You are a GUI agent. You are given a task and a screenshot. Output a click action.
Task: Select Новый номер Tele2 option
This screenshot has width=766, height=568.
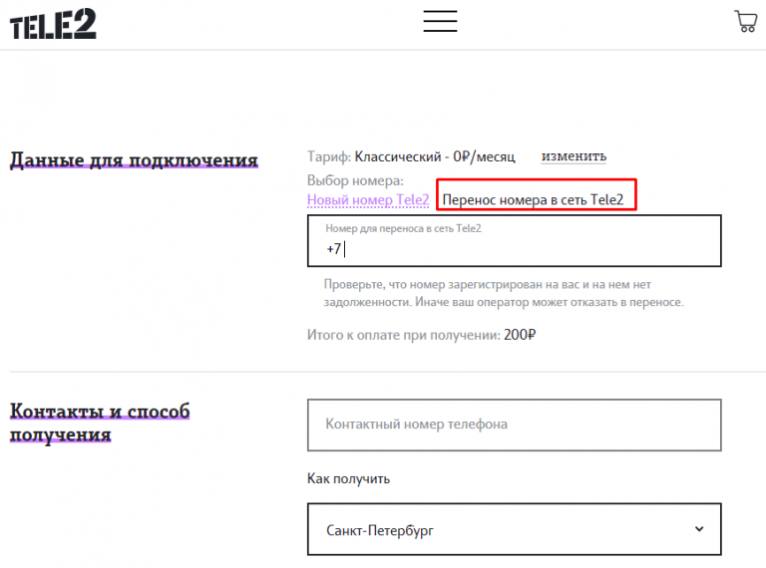pos(368,199)
